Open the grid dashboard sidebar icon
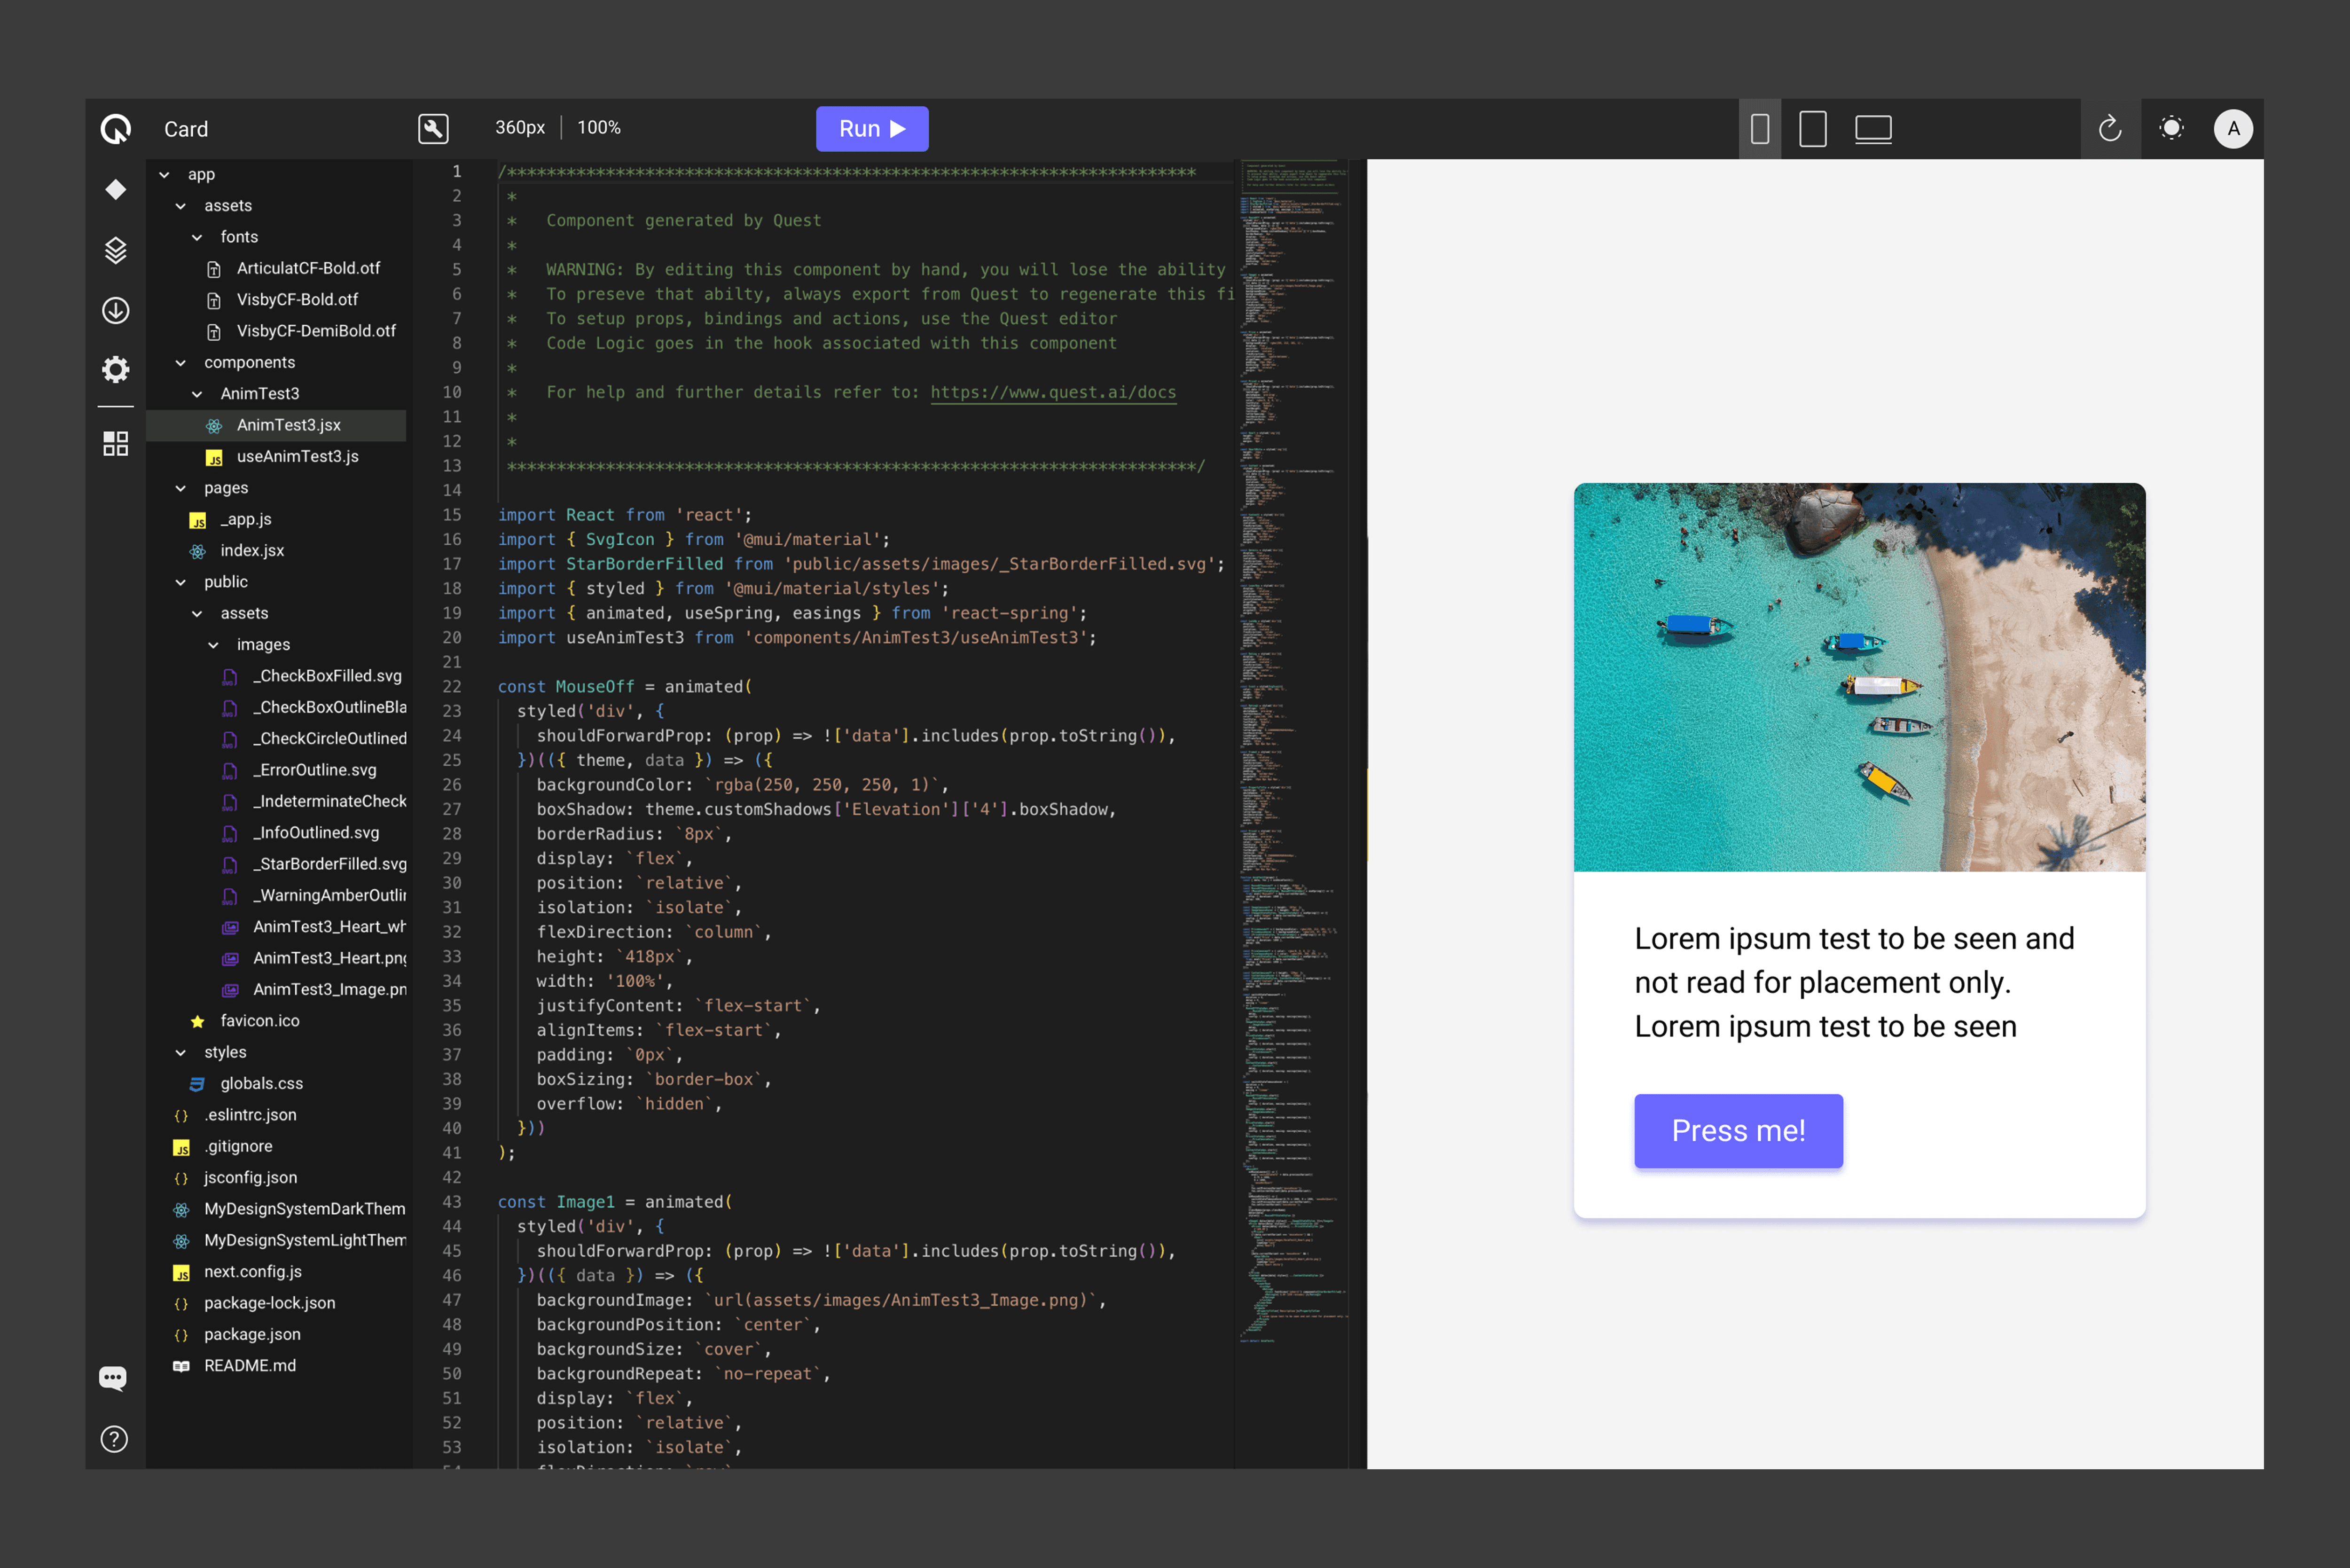The height and width of the screenshot is (1568, 2350). point(116,443)
